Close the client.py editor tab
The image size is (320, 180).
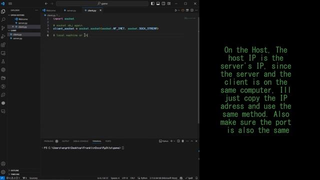(100, 10)
